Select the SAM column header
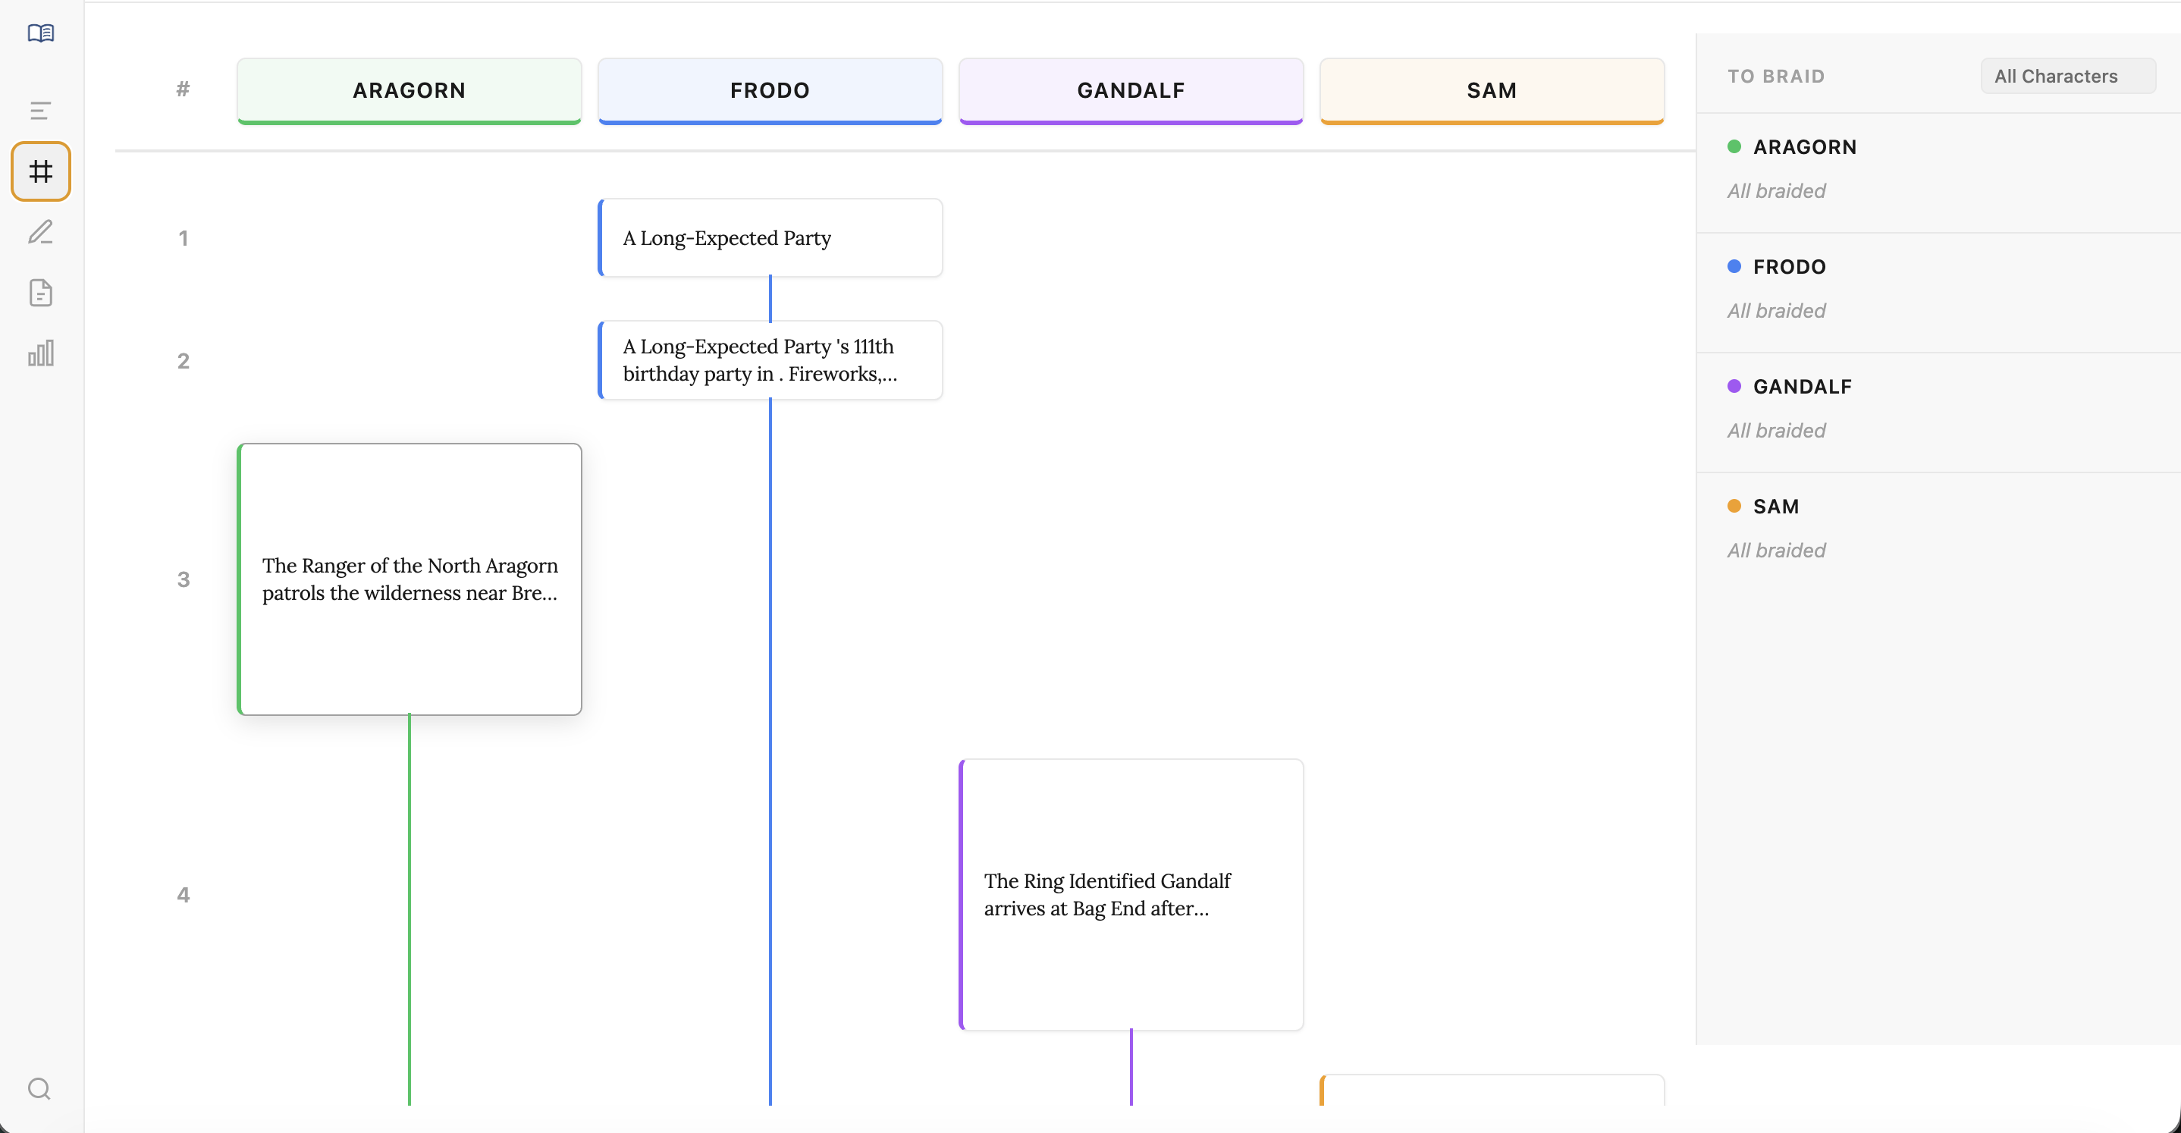The image size is (2181, 1133). pos(1491,89)
